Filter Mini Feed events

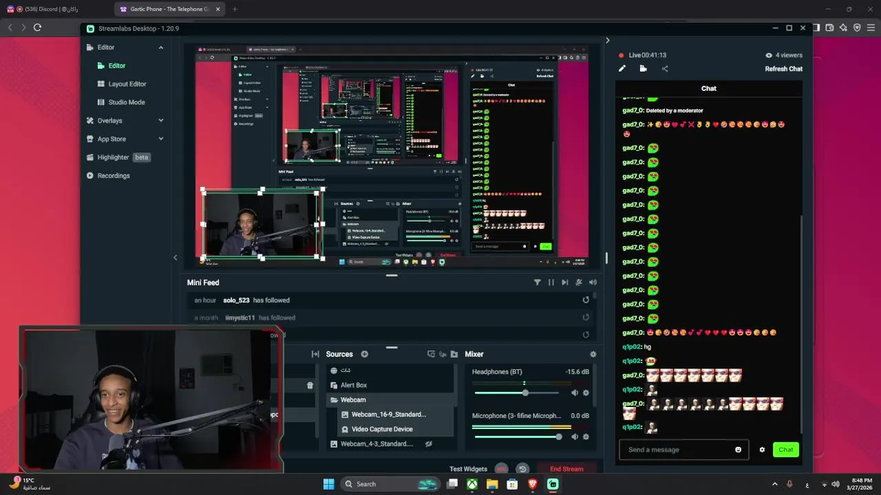coord(538,283)
